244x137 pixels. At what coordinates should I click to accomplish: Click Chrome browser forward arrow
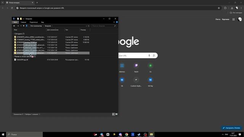7,8
